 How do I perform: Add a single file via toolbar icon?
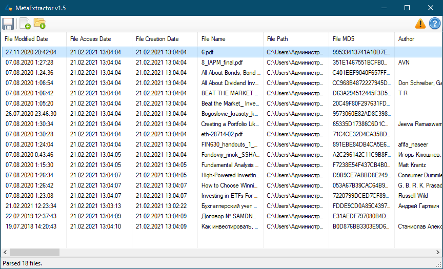(x=25, y=24)
